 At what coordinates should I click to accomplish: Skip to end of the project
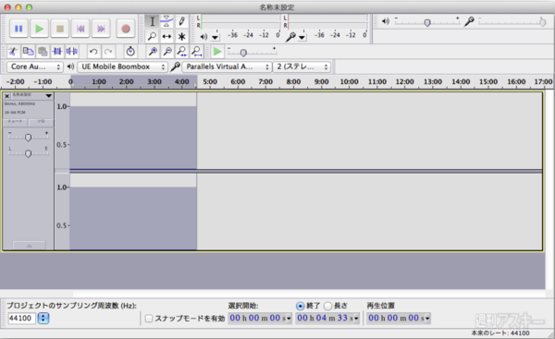(101, 29)
